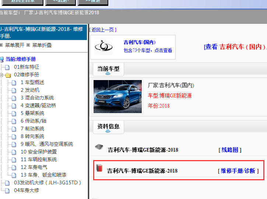Open 6 传动系/轴 chapter
The image size is (267, 199).
pyautogui.click(x=34, y=121)
